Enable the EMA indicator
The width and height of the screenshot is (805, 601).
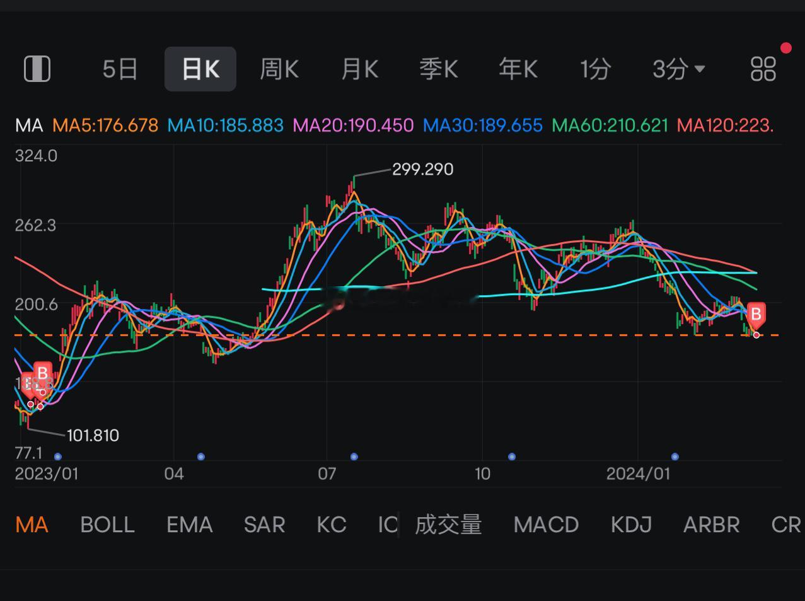(189, 525)
